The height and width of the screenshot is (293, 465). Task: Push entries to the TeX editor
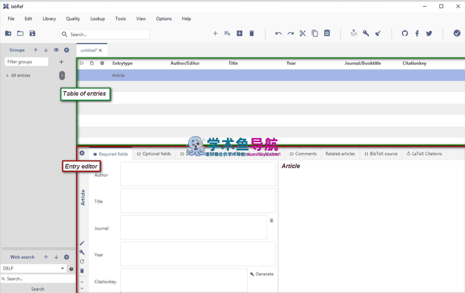[354, 33]
